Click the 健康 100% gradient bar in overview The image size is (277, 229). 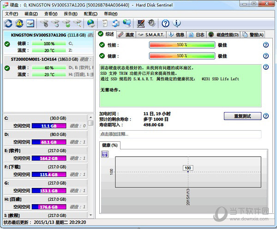click(x=182, y=56)
